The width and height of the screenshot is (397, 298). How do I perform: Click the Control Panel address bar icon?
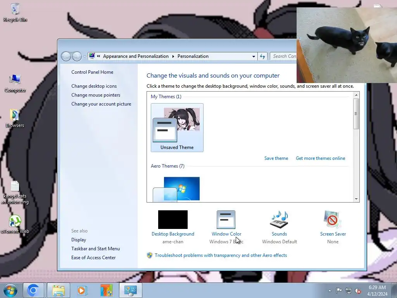pyautogui.click(x=92, y=56)
